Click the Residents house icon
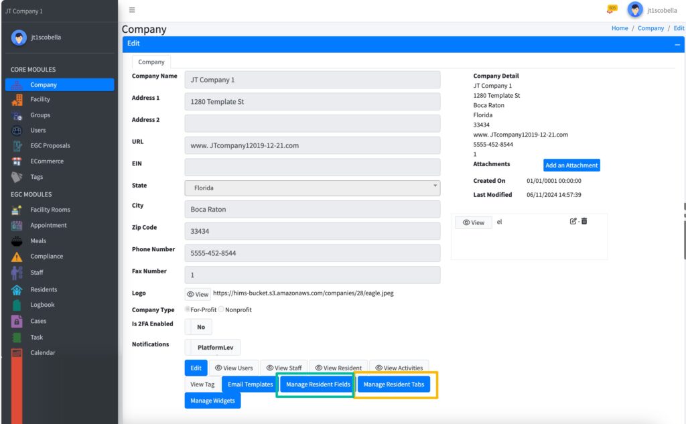The height and width of the screenshot is (424, 686). click(17, 290)
